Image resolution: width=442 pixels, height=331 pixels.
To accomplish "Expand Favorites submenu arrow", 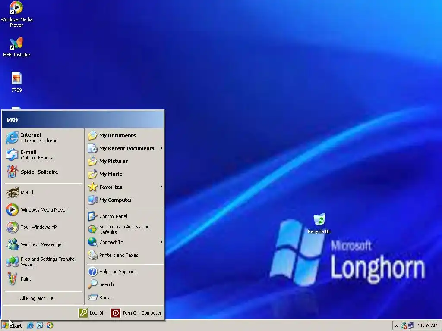I will (x=161, y=187).
